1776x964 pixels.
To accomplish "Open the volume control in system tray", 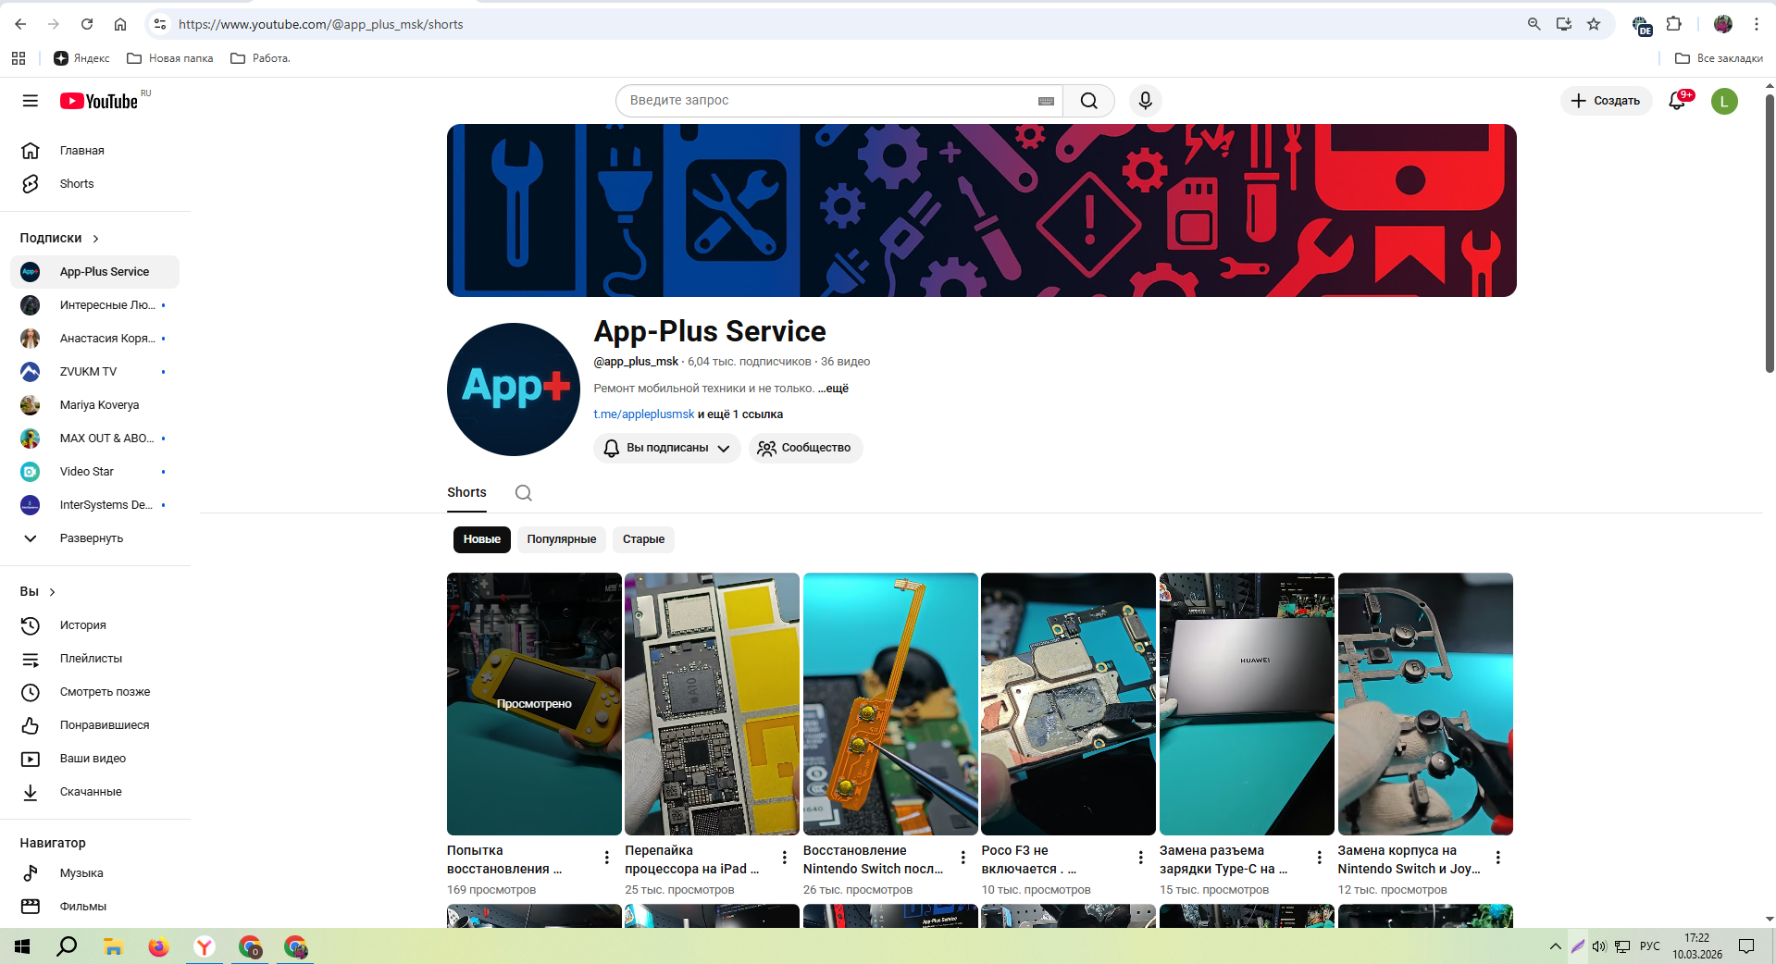I will pyautogui.click(x=1599, y=946).
